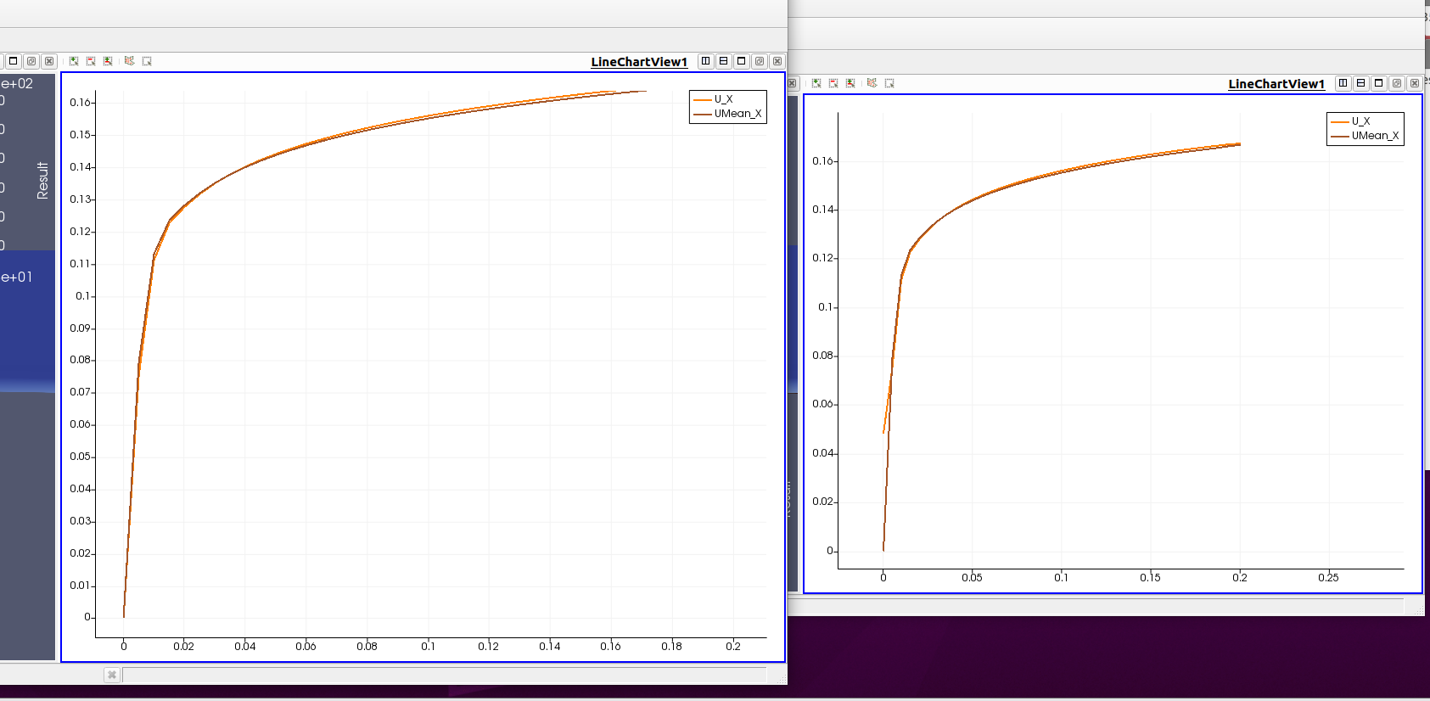Activate polygon selection tool in left chart
This screenshot has width=1430, height=701.
(129, 61)
